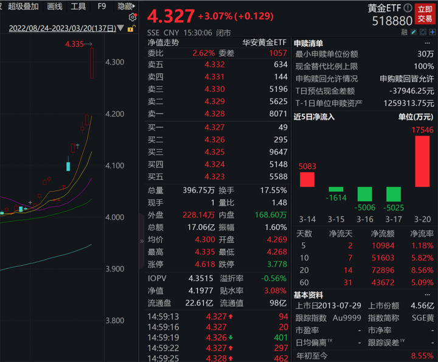Open the more options dots in 基本资料
The image size is (438, 362).
[x=428, y=294]
